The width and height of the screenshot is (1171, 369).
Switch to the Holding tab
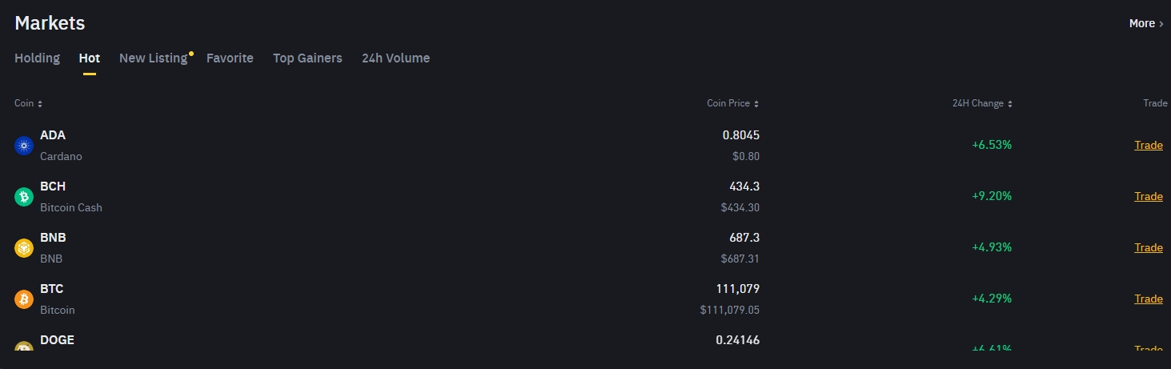click(x=37, y=58)
